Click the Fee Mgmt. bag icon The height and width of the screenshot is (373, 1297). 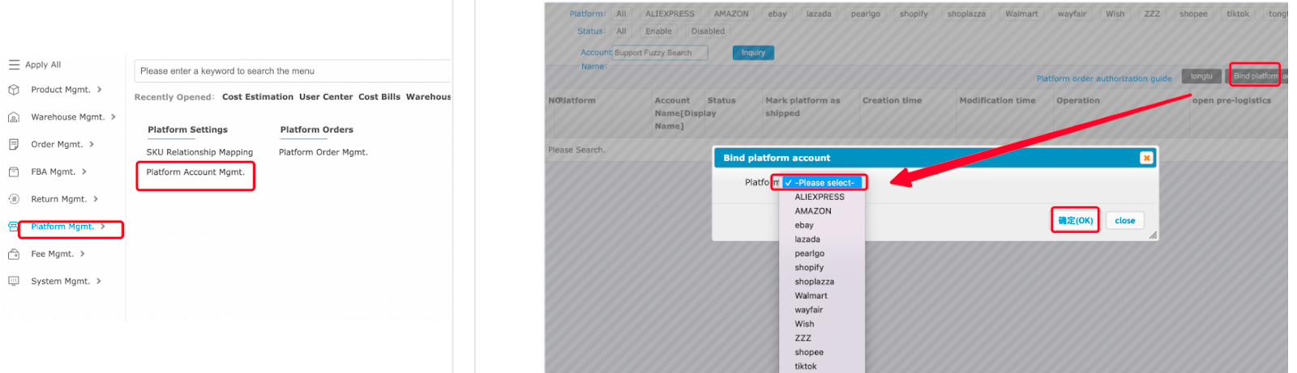pos(14,254)
